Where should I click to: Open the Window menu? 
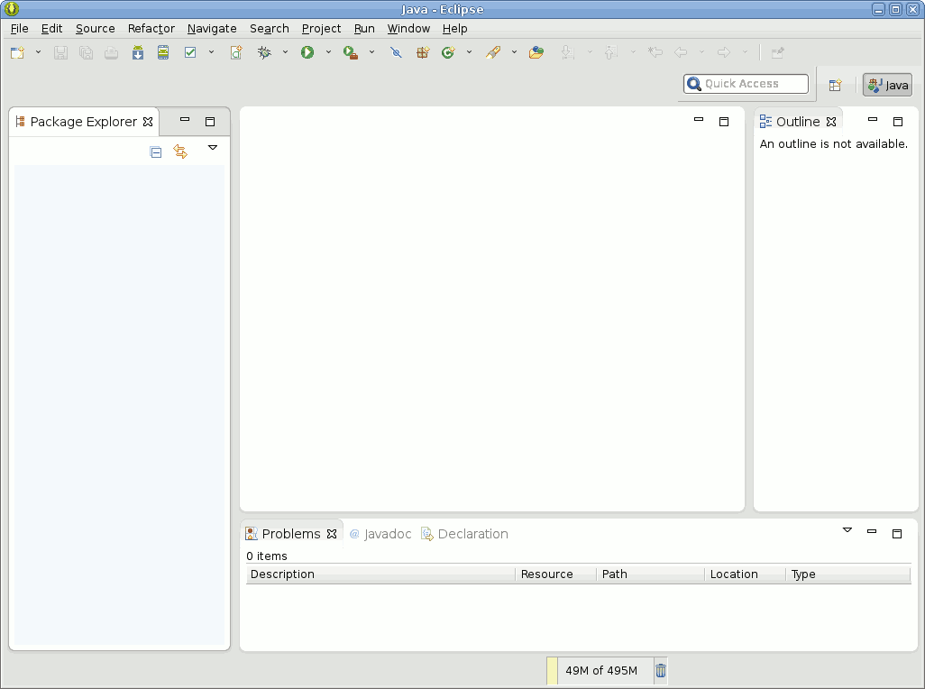[408, 28]
